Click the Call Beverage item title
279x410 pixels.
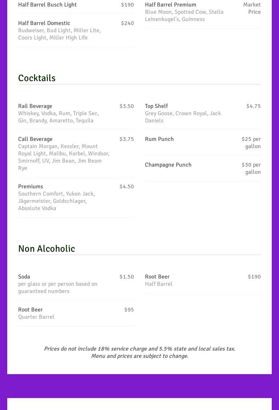coord(35,139)
